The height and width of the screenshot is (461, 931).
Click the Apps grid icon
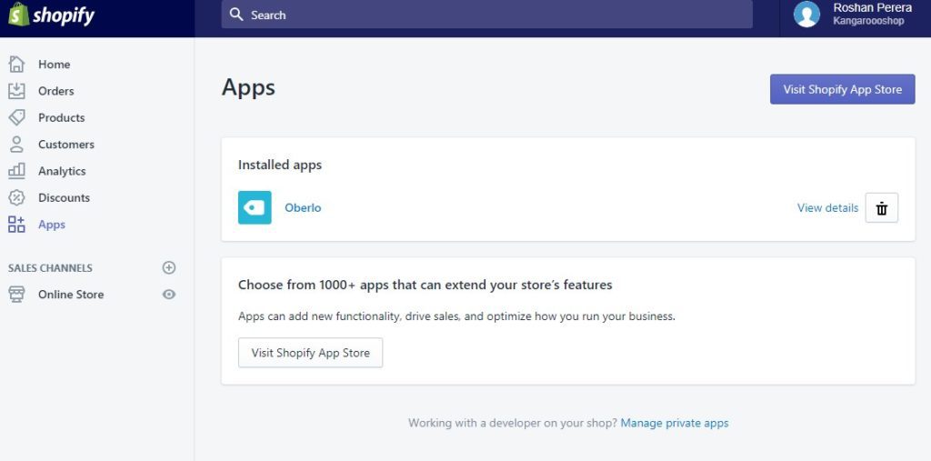coord(16,225)
